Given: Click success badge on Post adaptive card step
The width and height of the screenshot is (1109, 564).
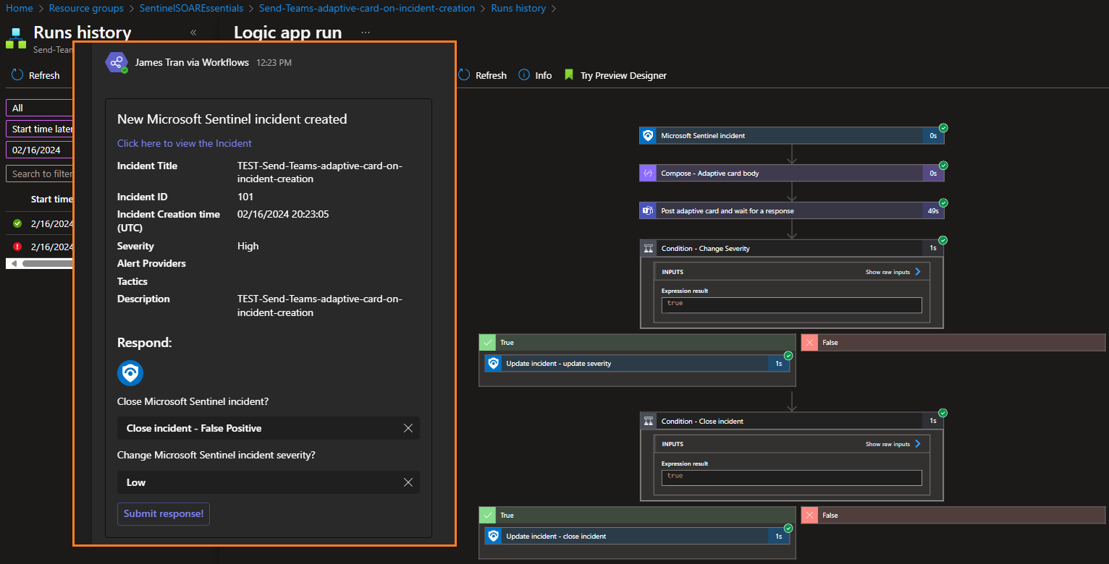Looking at the screenshot, I should pyautogui.click(x=943, y=202).
